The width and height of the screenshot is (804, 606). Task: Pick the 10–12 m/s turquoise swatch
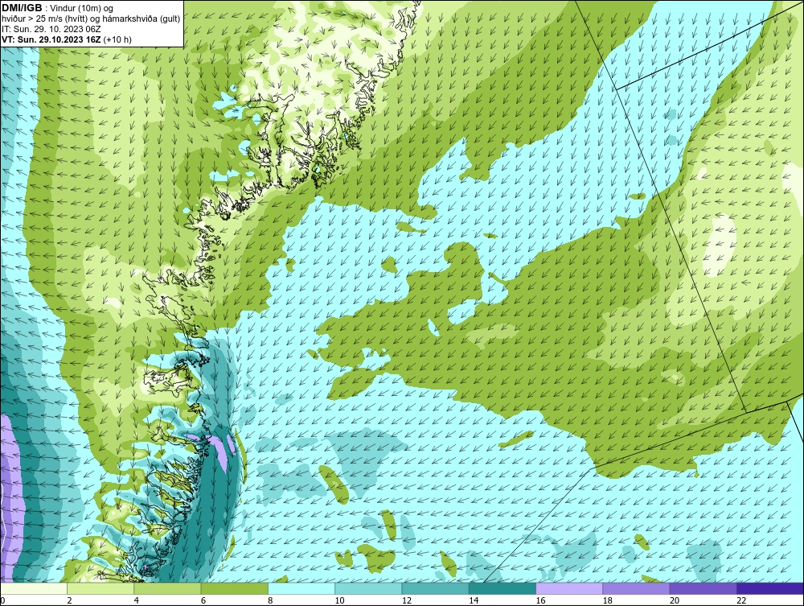point(368,588)
